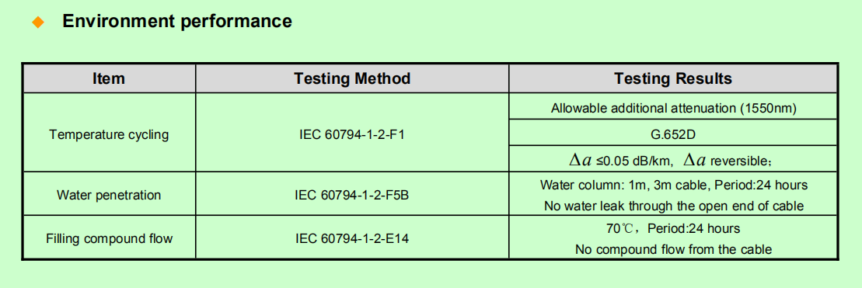Click the ≤0.05 dB/km attenuation value
The width and height of the screenshot is (862, 288).
635,161
